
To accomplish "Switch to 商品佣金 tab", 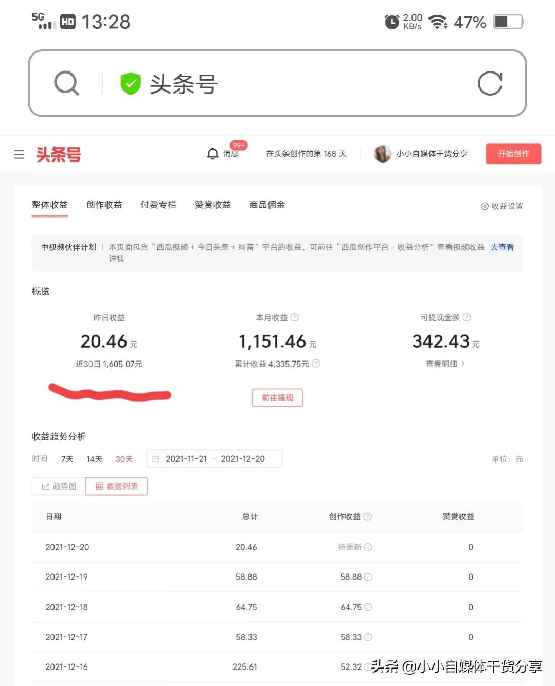I will pyautogui.click(x=267, y=205).
